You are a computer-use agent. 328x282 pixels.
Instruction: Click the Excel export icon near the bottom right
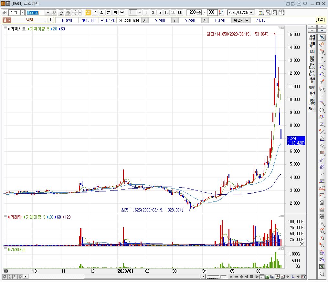(322, 266)
